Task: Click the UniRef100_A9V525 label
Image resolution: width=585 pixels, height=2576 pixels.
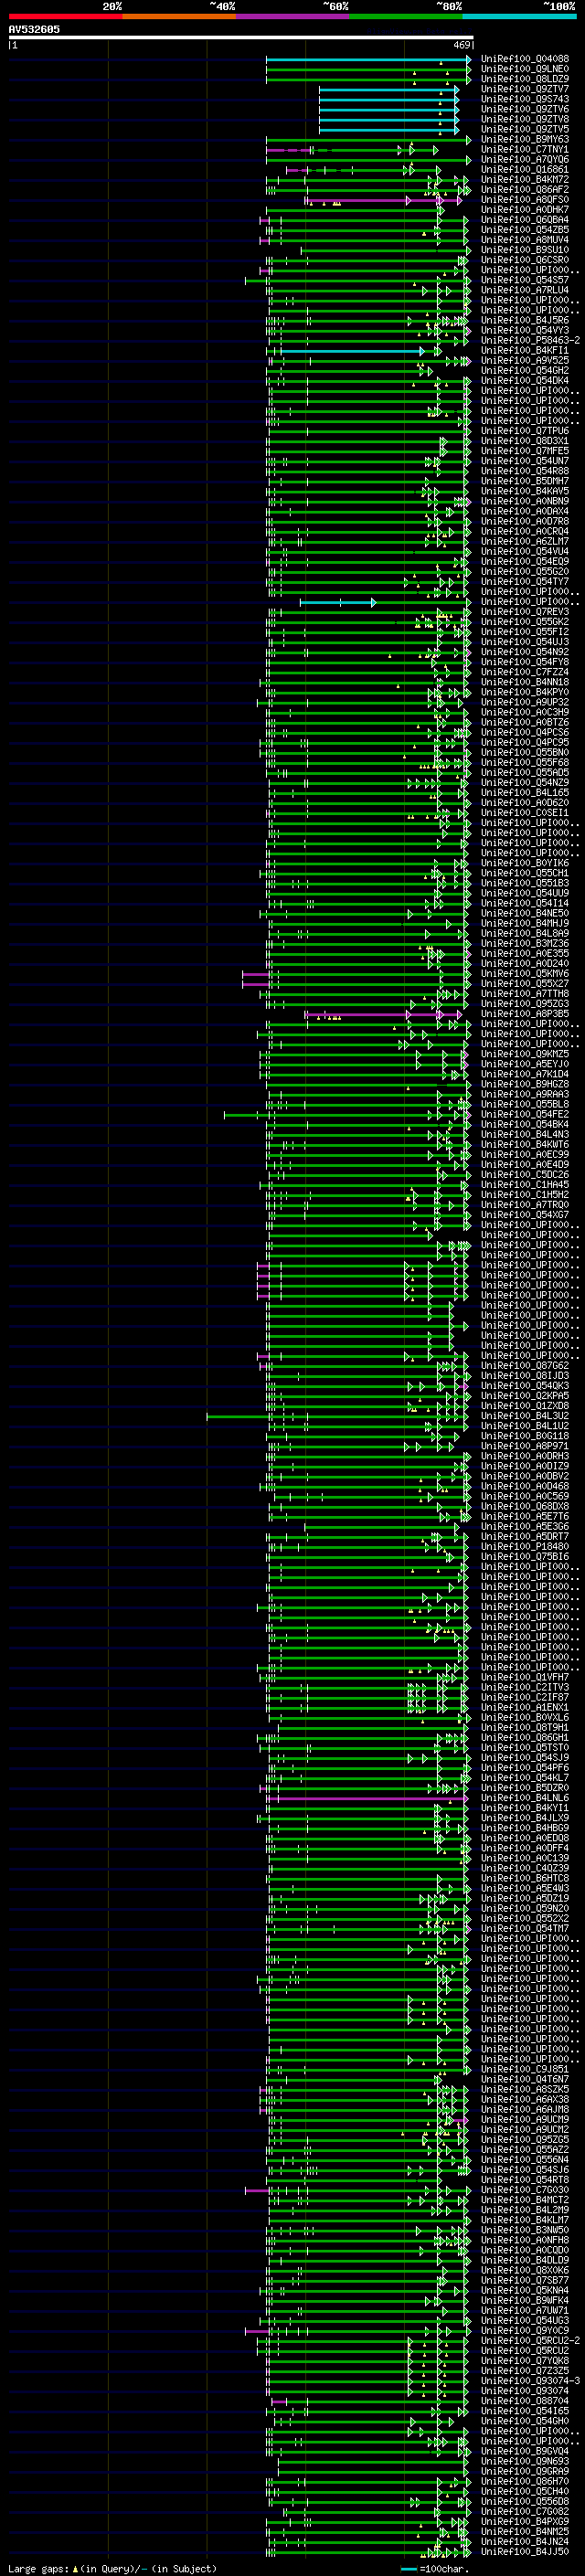Action: tap(525, 360)
